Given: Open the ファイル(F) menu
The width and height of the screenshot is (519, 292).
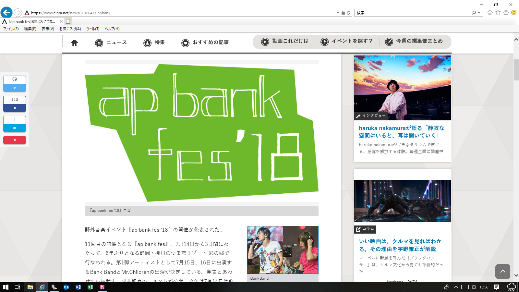Looking at the screenshot, I should click(11, 29).
